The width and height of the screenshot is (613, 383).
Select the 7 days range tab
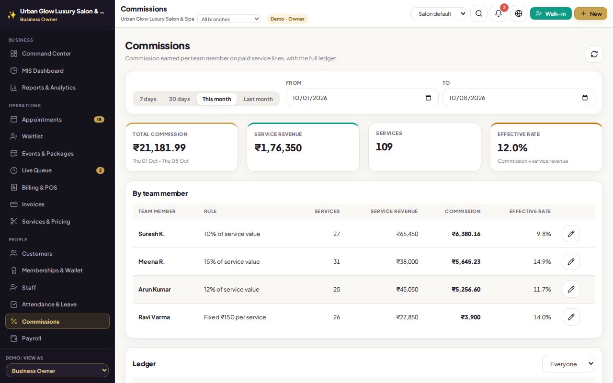[x=148, y=99]
